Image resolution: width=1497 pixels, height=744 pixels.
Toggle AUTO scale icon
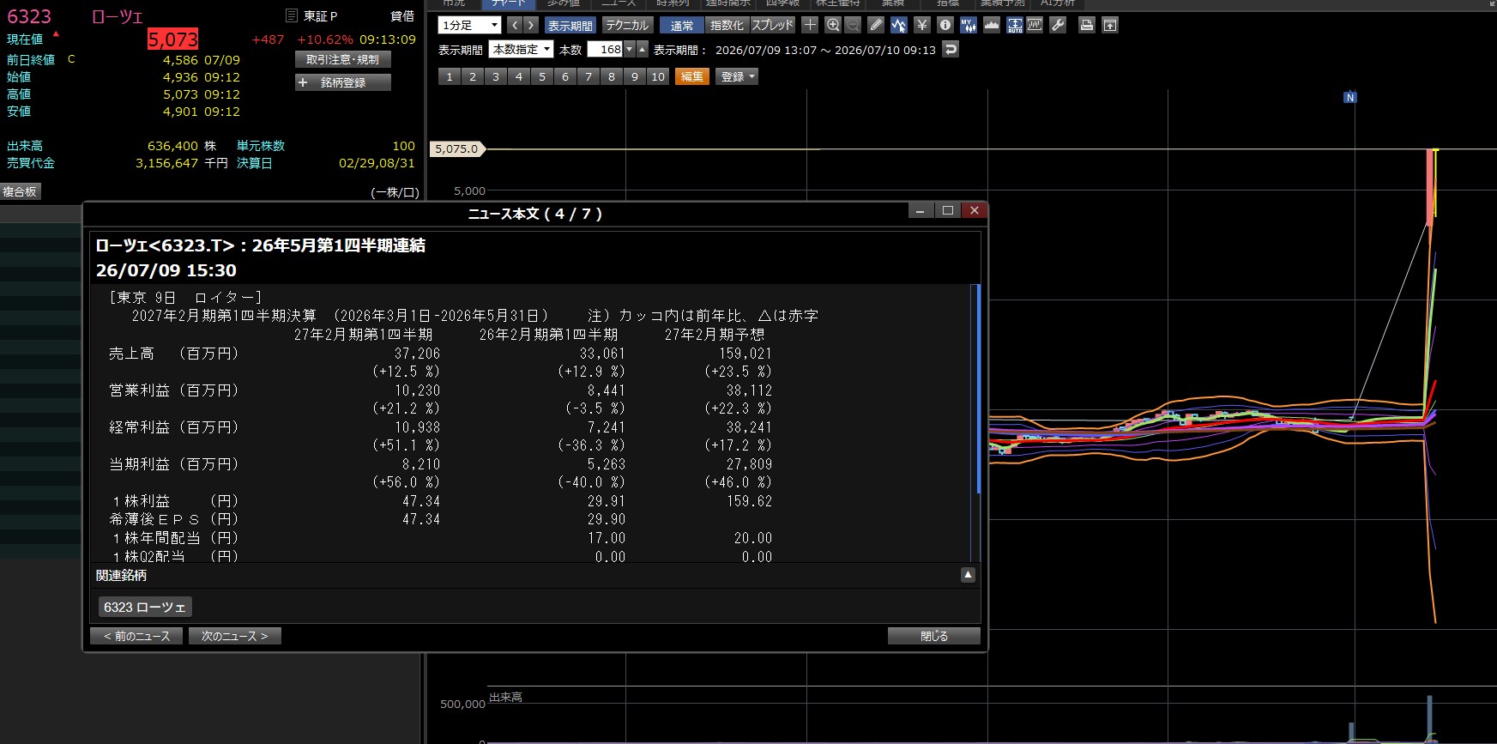click(x=1015, y=25)
